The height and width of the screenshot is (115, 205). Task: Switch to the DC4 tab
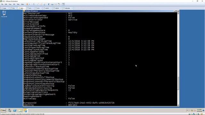38,8
